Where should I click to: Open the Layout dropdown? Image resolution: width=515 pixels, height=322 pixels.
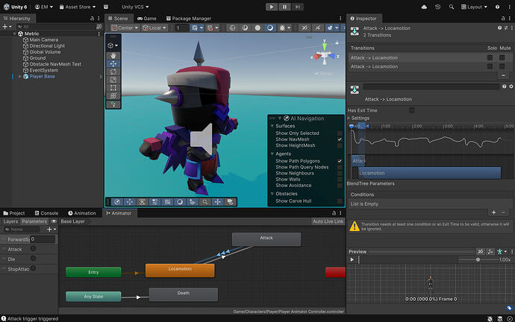click(x=474, y=7)
